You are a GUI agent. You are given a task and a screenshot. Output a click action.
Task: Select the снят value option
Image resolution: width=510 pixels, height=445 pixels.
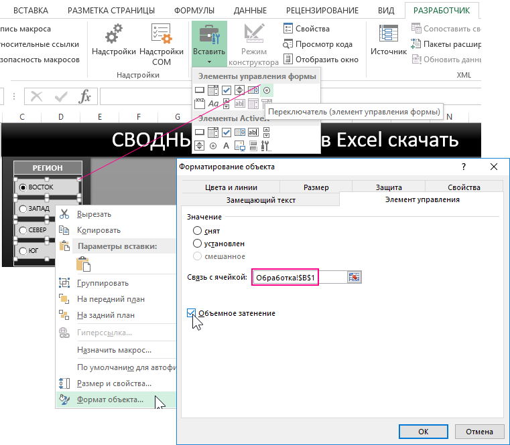point(198,230)
